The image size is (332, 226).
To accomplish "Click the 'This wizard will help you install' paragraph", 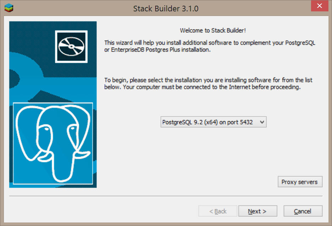I will 209,46.
